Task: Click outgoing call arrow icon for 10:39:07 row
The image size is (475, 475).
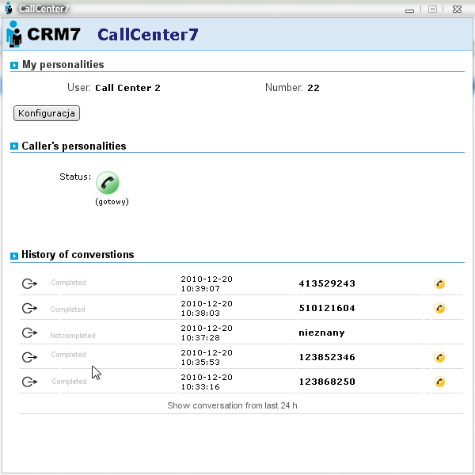Action: coord(29,284)
